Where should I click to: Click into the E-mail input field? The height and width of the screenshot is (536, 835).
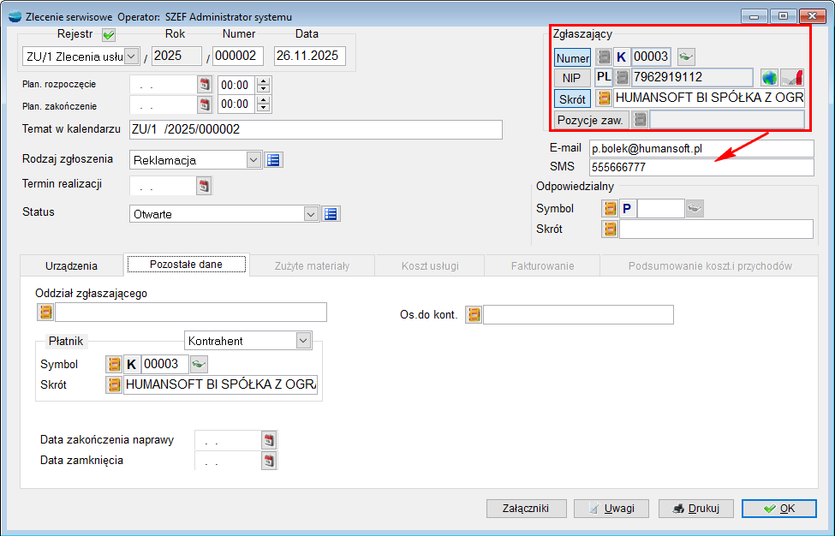coord(701,148)
